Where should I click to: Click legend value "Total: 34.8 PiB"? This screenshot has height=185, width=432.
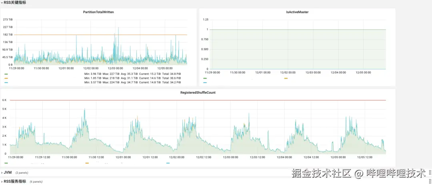tap(171, 74)
